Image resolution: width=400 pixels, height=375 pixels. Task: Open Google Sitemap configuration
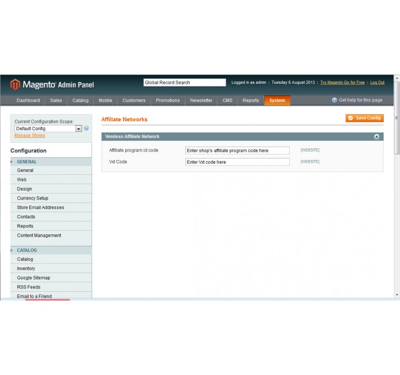[51, 277]
